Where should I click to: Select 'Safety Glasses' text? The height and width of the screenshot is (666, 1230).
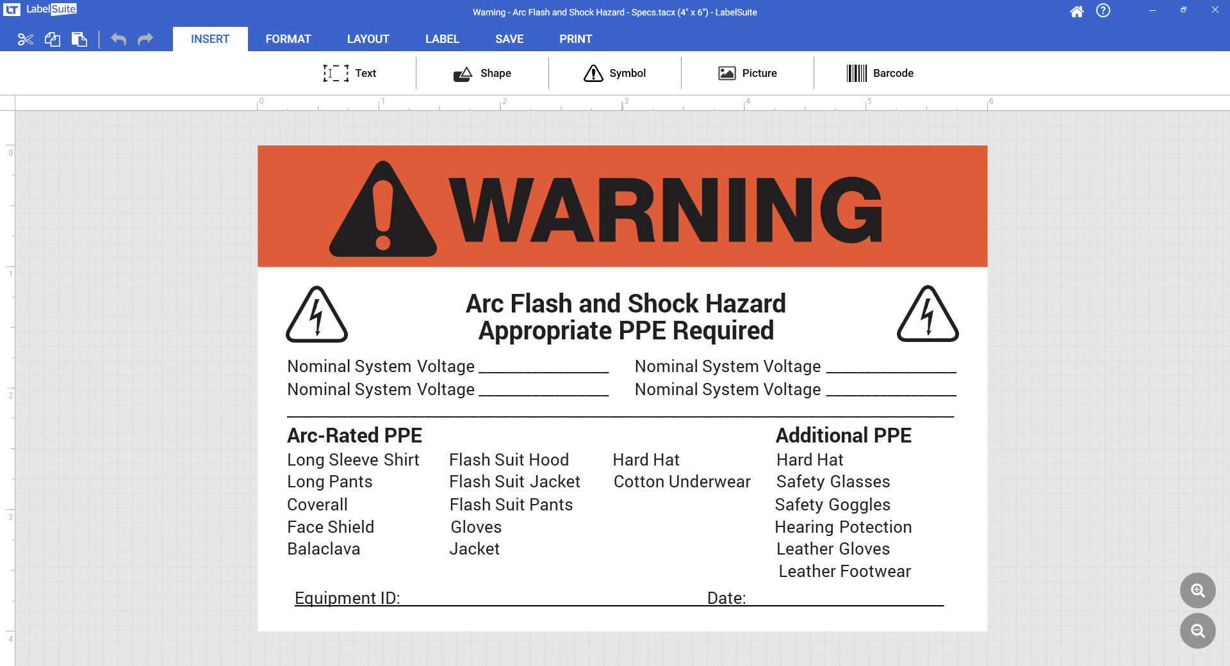[833, 482]
